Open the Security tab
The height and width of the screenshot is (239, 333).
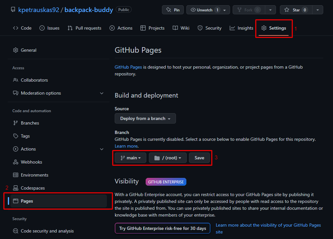point(210,28)
